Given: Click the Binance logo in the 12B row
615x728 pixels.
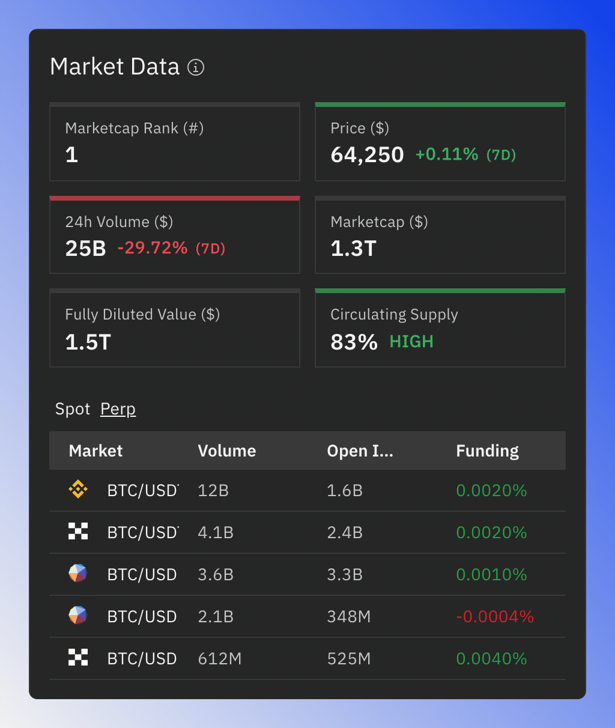Looking at the screenshot, I should (x=78, y=490).
